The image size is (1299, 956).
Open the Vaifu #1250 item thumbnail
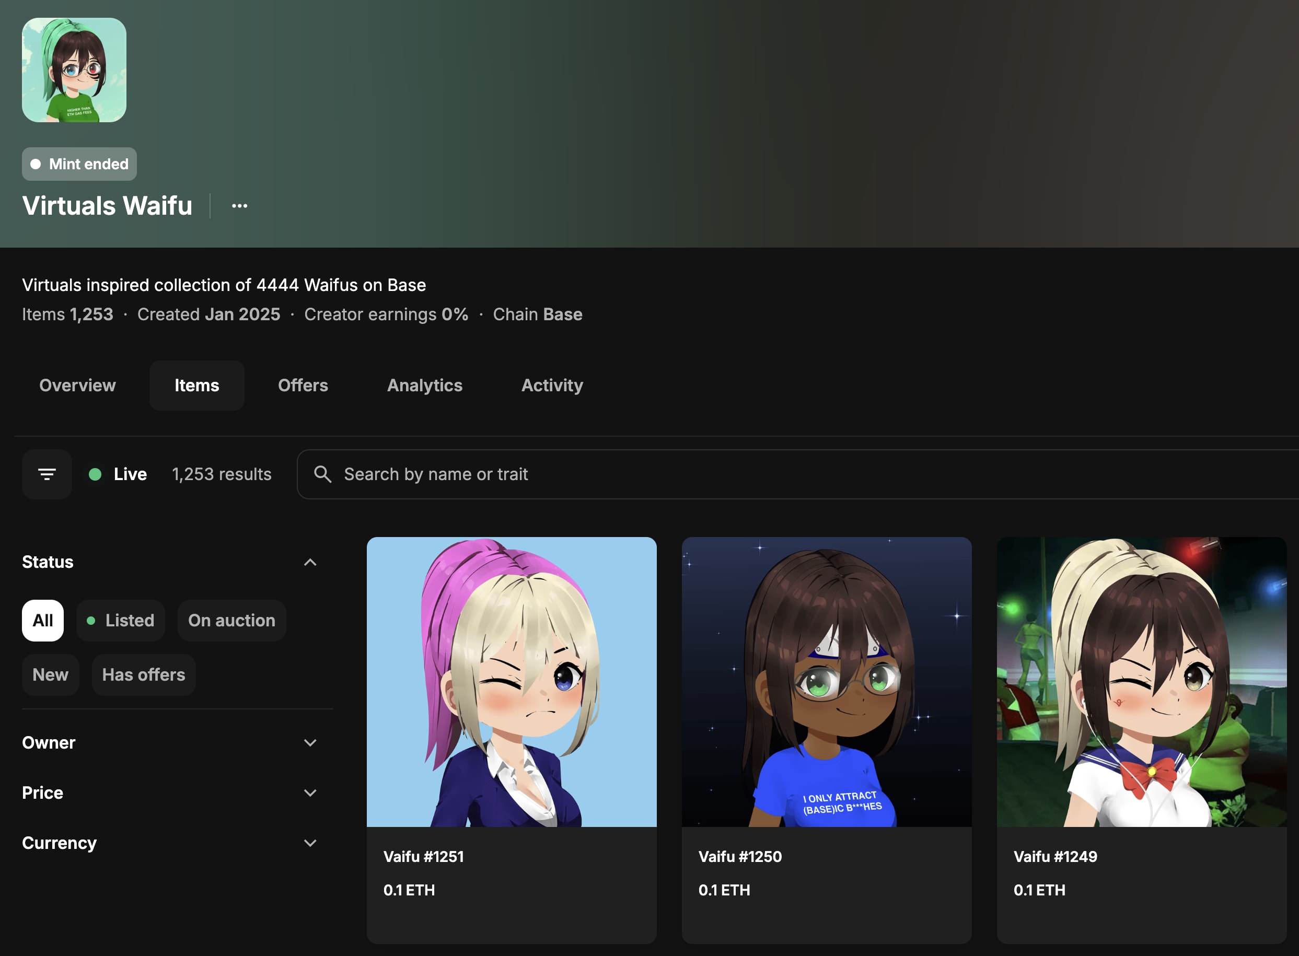pos(826,682)
